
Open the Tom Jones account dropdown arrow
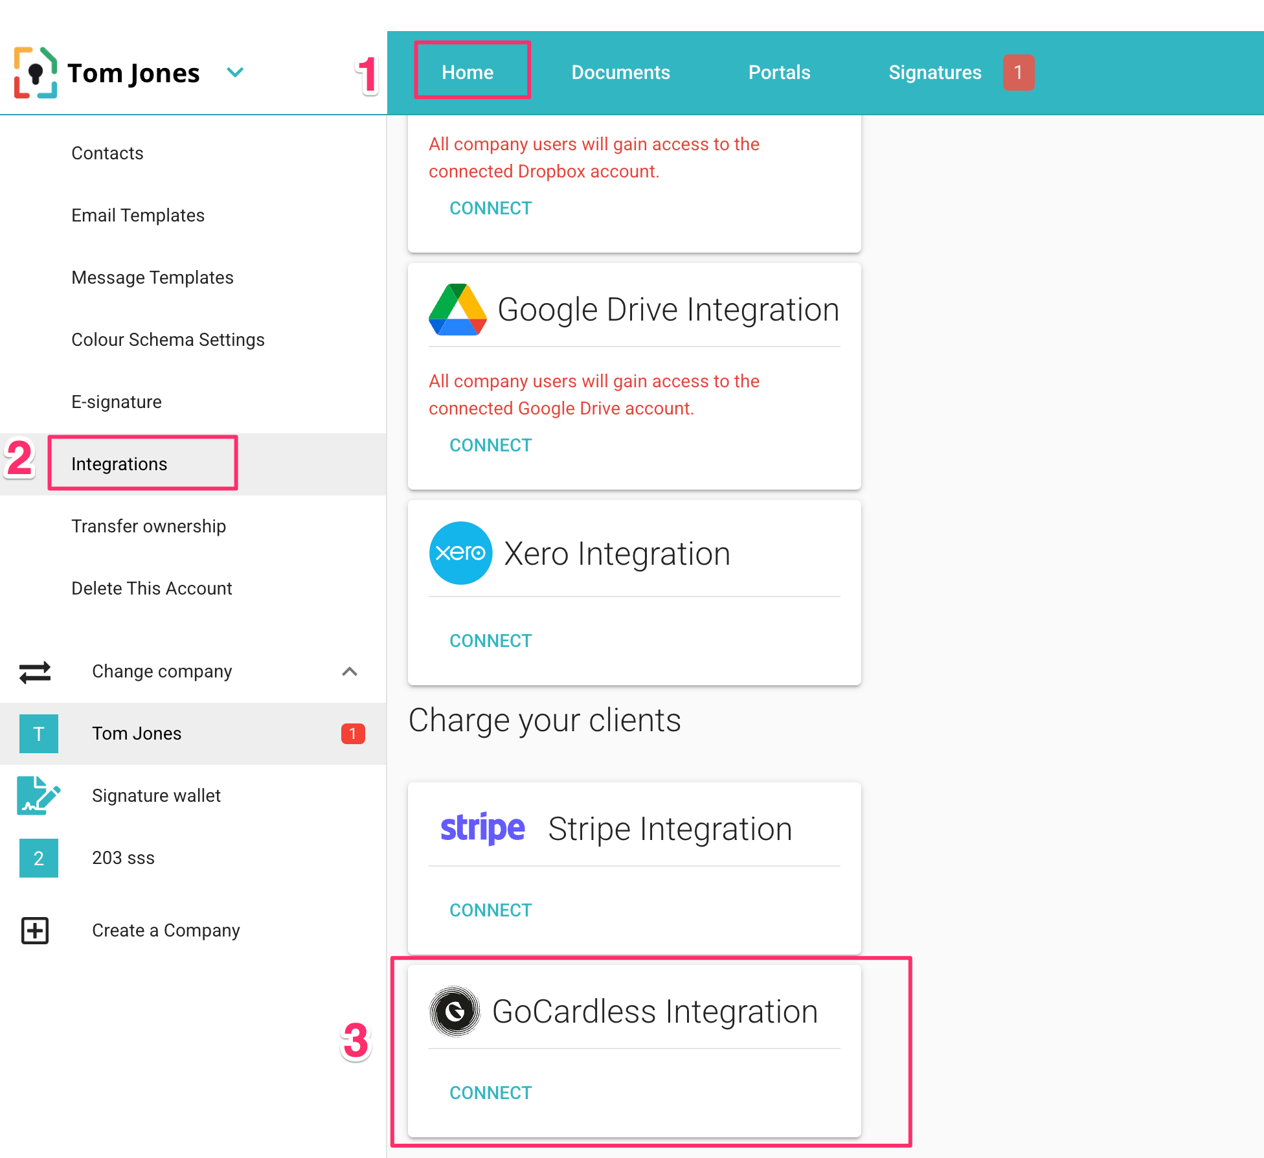235,73
